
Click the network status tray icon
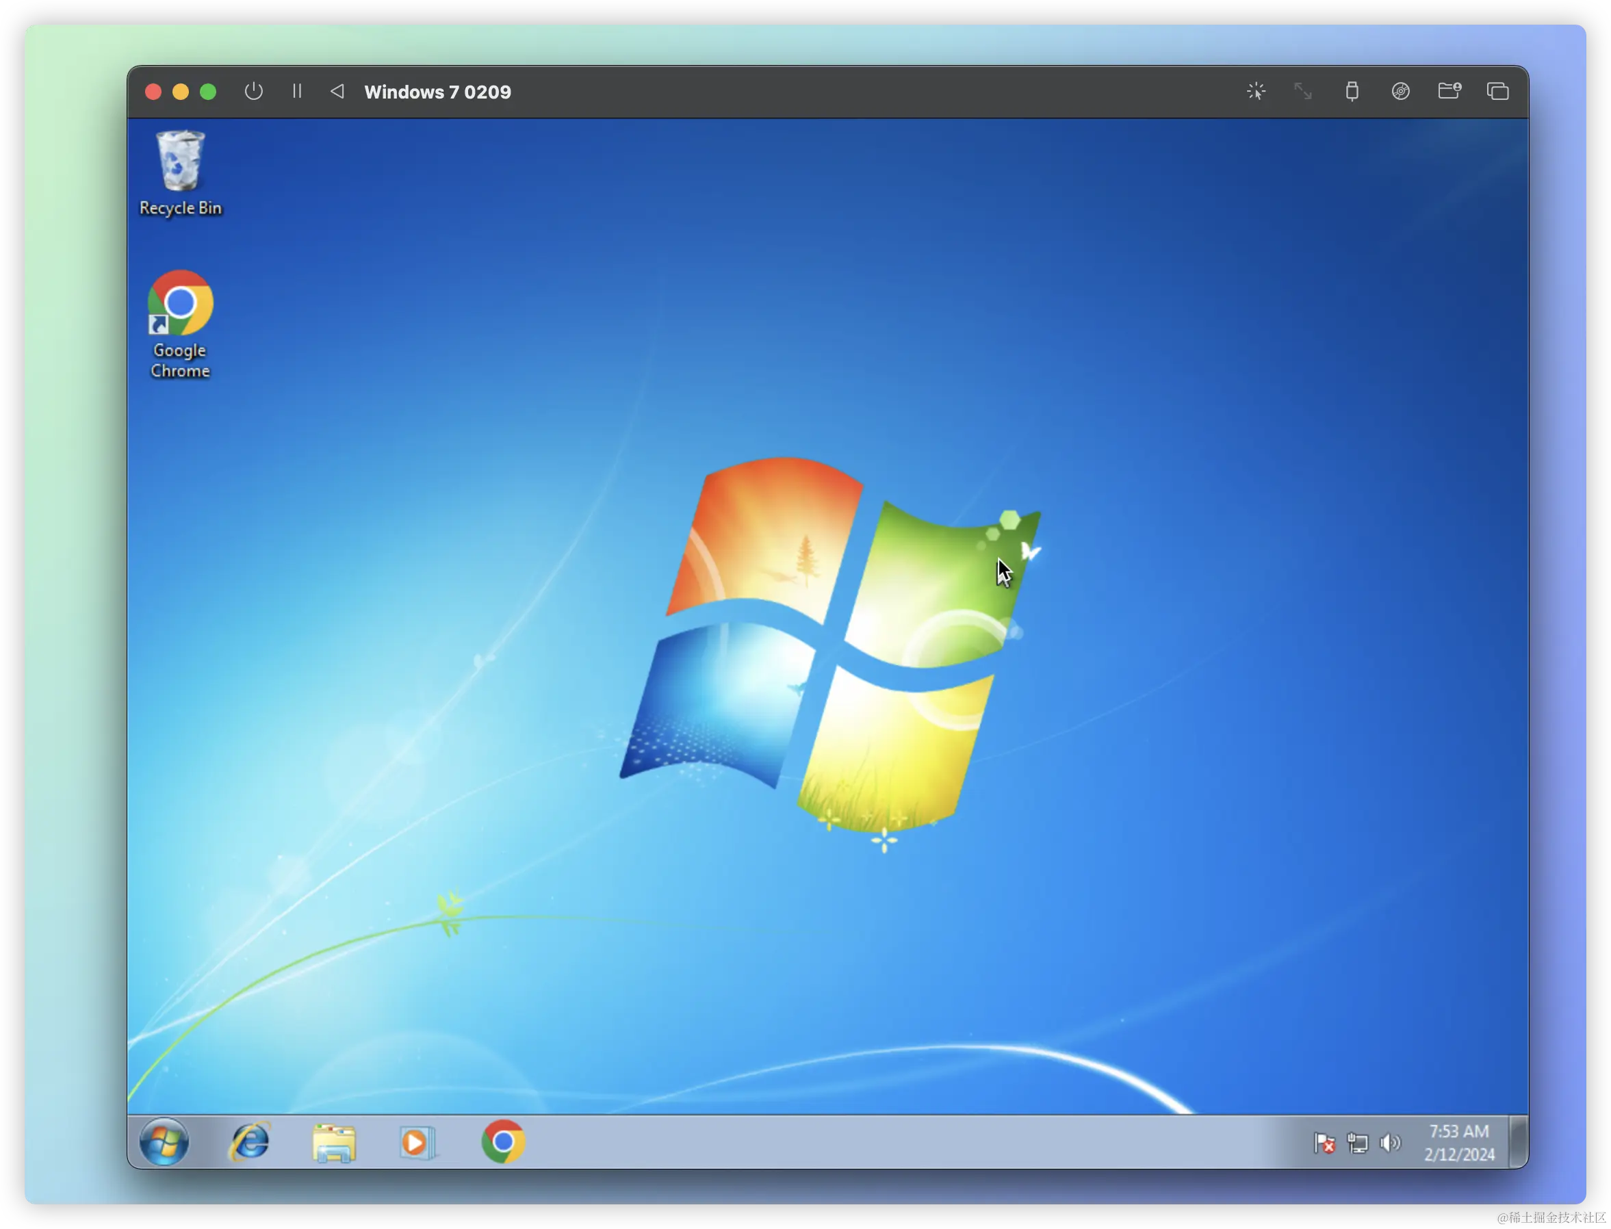[x=1358, y=1143]
